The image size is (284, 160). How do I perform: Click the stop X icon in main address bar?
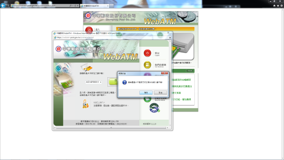tap(78, 6)
